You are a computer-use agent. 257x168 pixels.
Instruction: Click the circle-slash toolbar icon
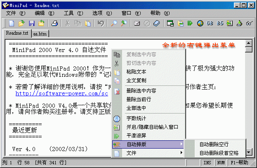147,23
